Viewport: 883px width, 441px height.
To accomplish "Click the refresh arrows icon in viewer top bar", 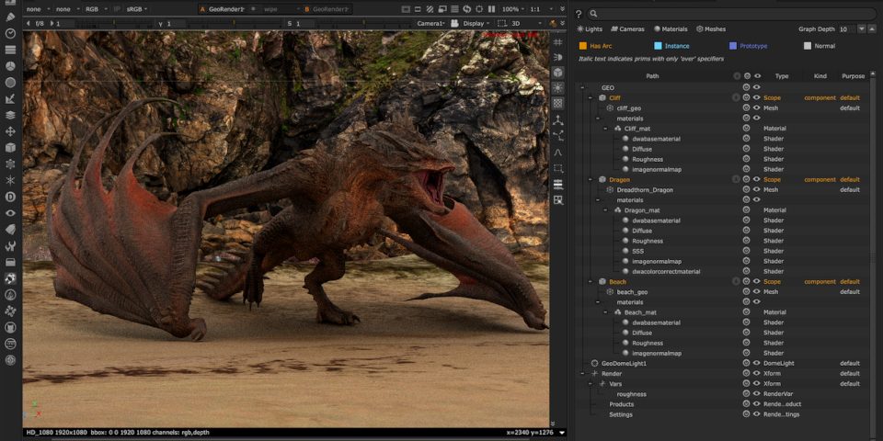I will [x=467, y=9].
